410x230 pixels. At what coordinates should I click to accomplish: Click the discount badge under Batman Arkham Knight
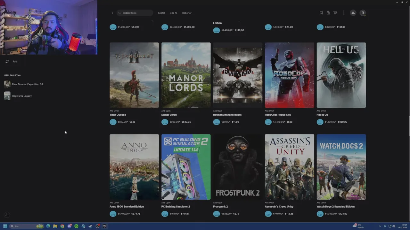[217, 122]
